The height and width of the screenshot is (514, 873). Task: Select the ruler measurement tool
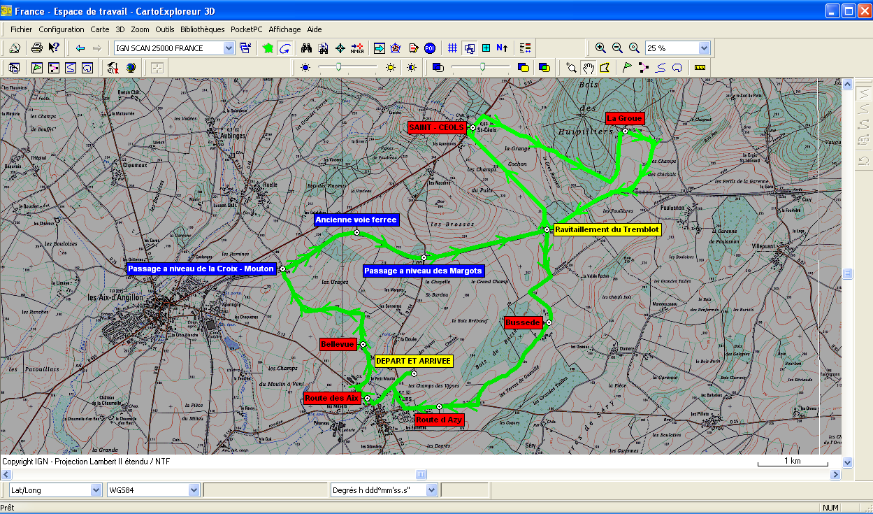coord(700,68)
